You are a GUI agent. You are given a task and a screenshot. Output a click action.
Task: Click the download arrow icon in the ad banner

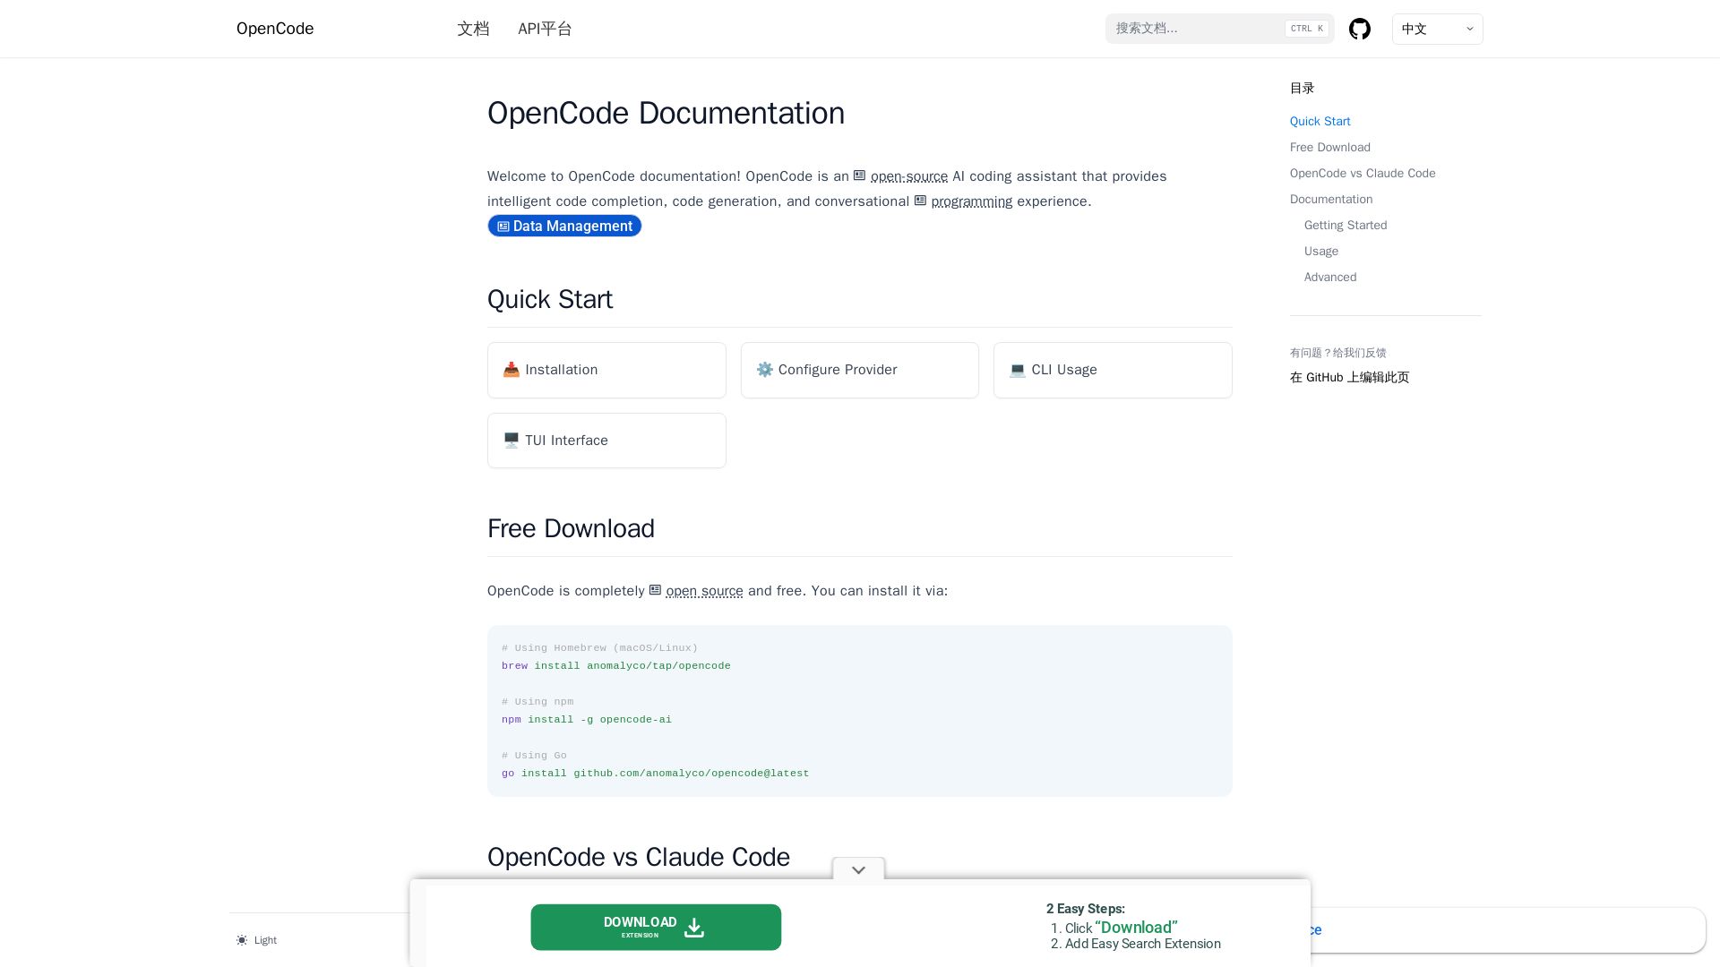click(x=694, y=928)
